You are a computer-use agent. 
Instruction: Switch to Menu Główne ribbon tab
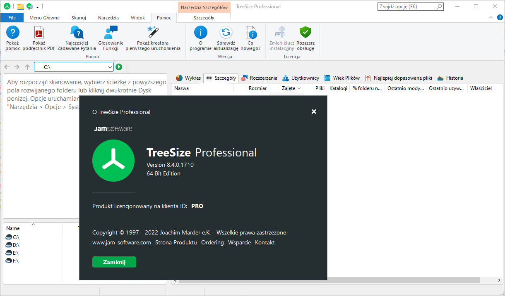click(x=45, y=18)
